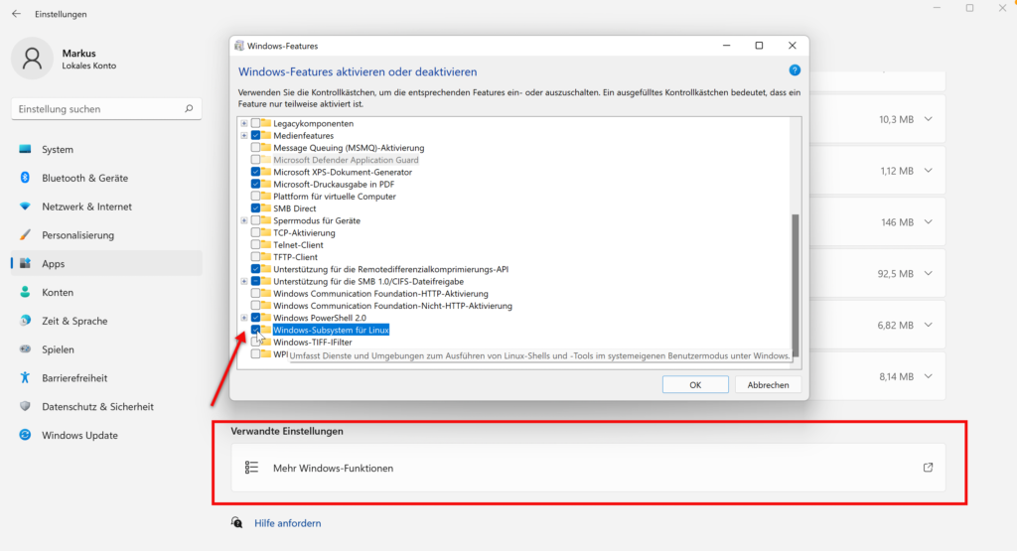Enable Message Queuing (MSMQ)-Aktivierung checkbox
Screen dimensions: 1017x551
(255, 148)
